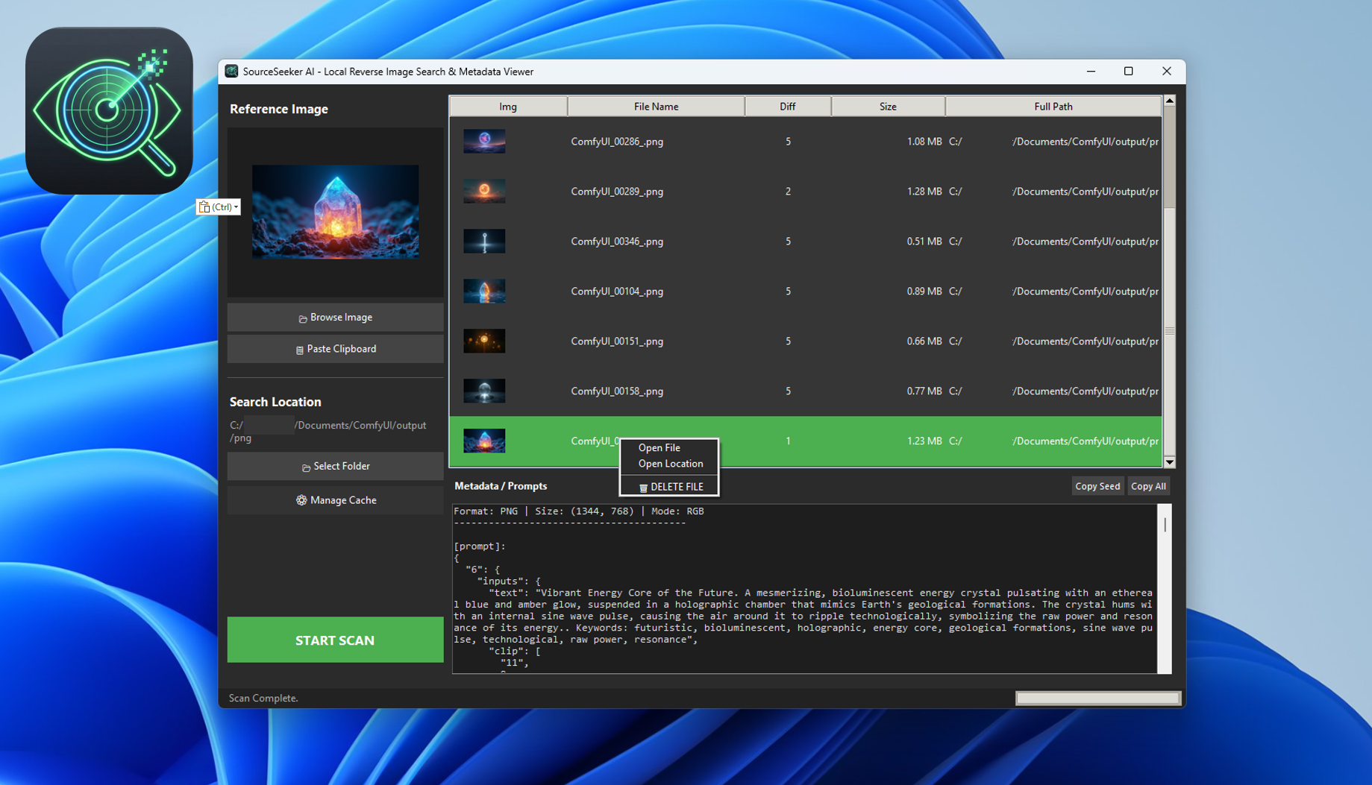Expand the (Ctrl) paste options dropdown arrow
The image size is (1372, 785).
[x=235, y=207]
